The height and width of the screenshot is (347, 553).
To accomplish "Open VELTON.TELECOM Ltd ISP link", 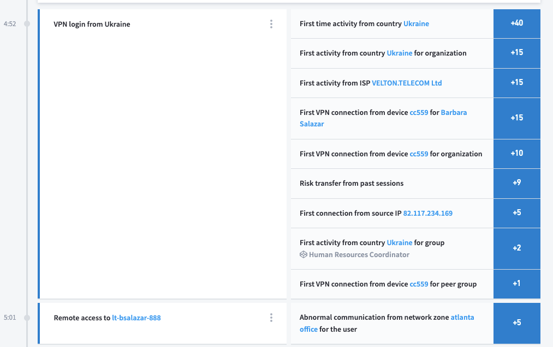I will 407,83.
